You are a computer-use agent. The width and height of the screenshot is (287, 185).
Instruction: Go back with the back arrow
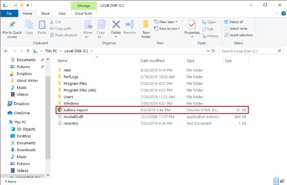coord(6,51)
